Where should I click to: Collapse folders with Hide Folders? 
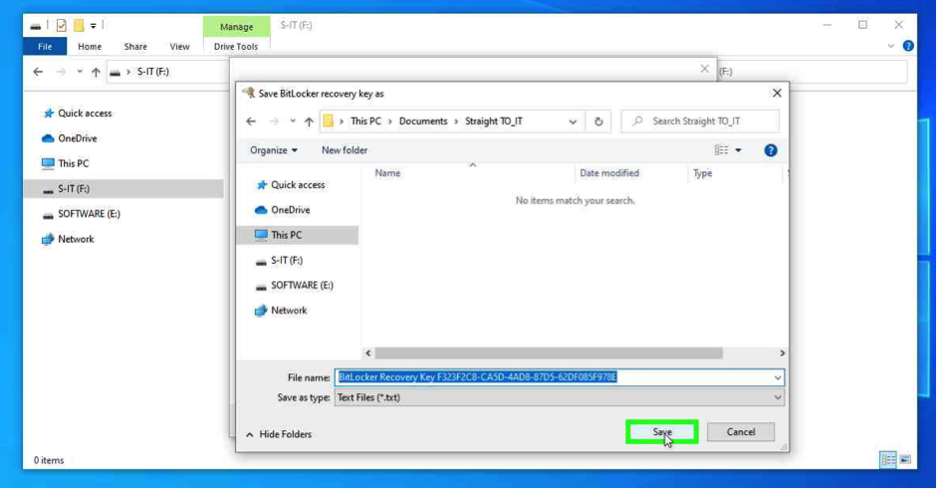[x=279, y=434]
